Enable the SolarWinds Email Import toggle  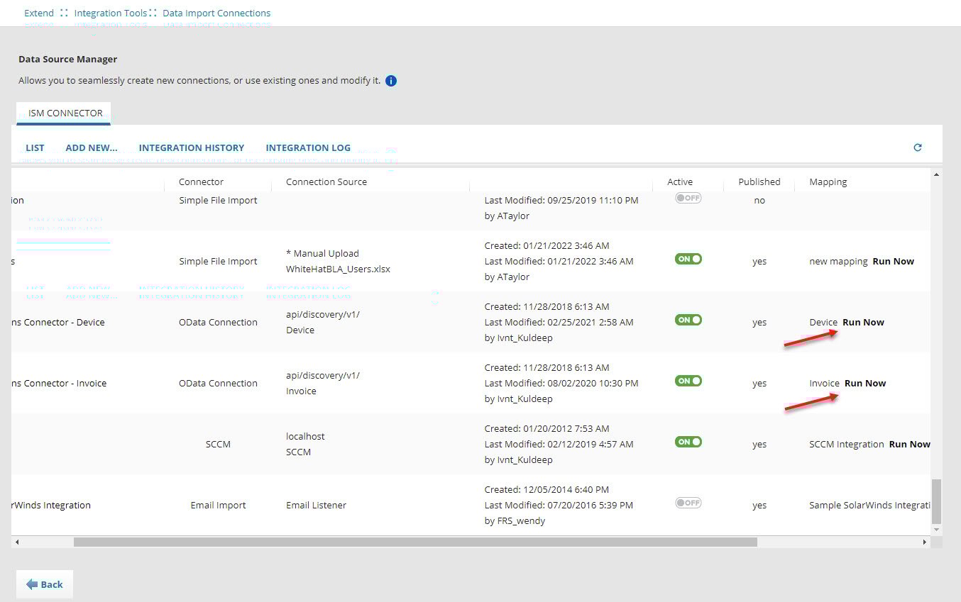click(688, 503)
